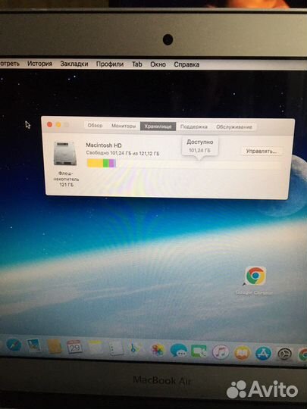The width and height of the screenshot is (307, 409).
Task: Open Messages from the Dock
Action: (179, 351)
